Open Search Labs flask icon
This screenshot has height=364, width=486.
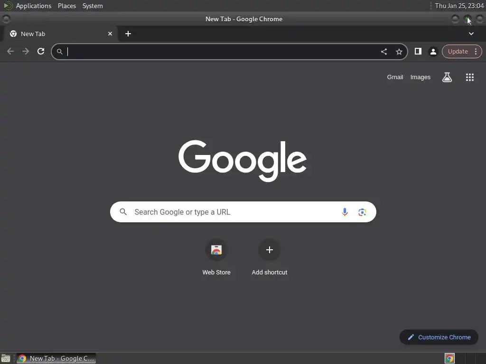coord(447,77)
